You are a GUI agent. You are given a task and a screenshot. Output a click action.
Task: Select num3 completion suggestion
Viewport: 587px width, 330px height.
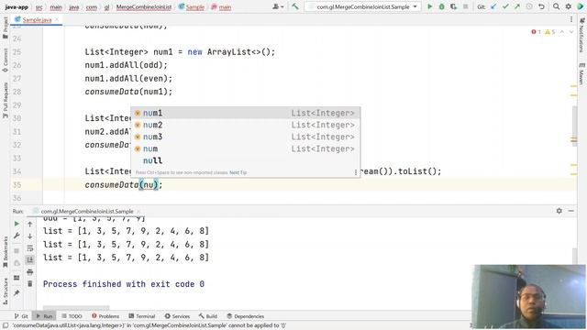tap(245, 137)
